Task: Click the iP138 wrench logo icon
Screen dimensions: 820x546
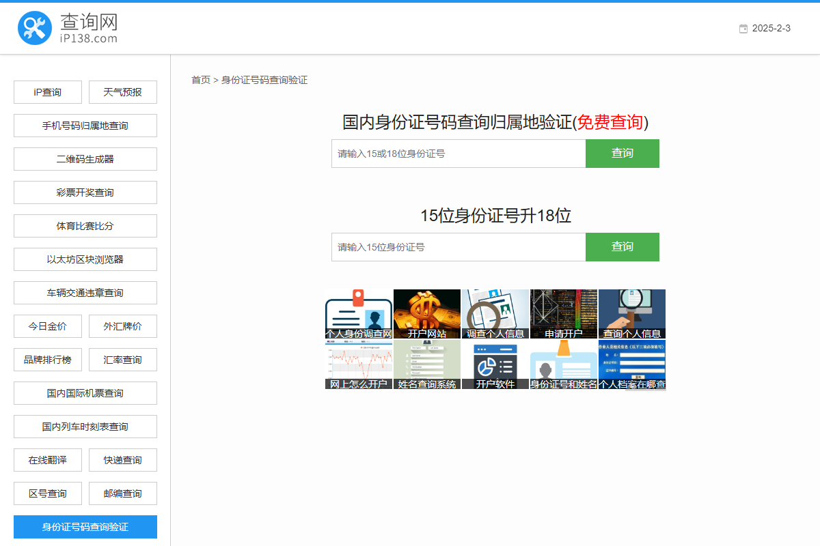Action: 35,28
